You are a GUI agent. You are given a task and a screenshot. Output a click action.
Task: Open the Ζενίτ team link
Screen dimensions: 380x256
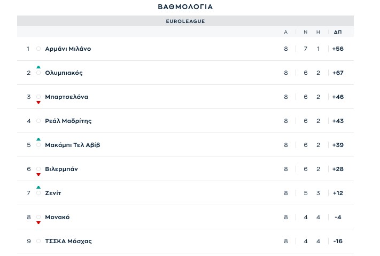click(53, 193)
